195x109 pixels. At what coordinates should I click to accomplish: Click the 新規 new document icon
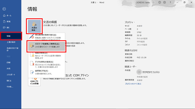tap(4, 21)
